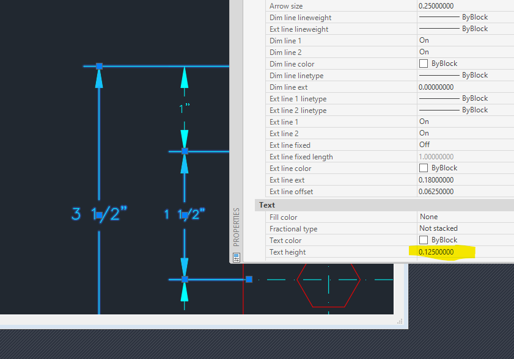514x359 pixels.
Task: Click the Arrow size value field
Action: point(465,6)
